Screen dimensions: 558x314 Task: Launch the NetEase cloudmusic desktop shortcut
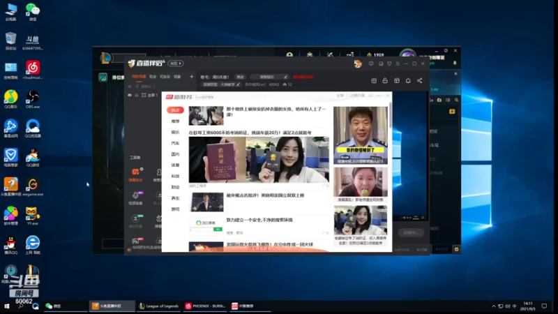point(33,70)
